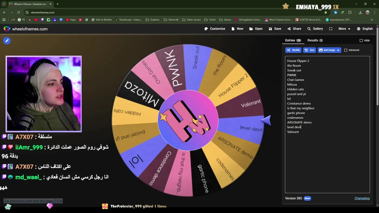Screen dimensions: 379x213
Task: Click the New! version badge
Action: [x=307, y=198]
